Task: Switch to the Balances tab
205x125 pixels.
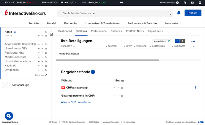Action: coord(116,31)
